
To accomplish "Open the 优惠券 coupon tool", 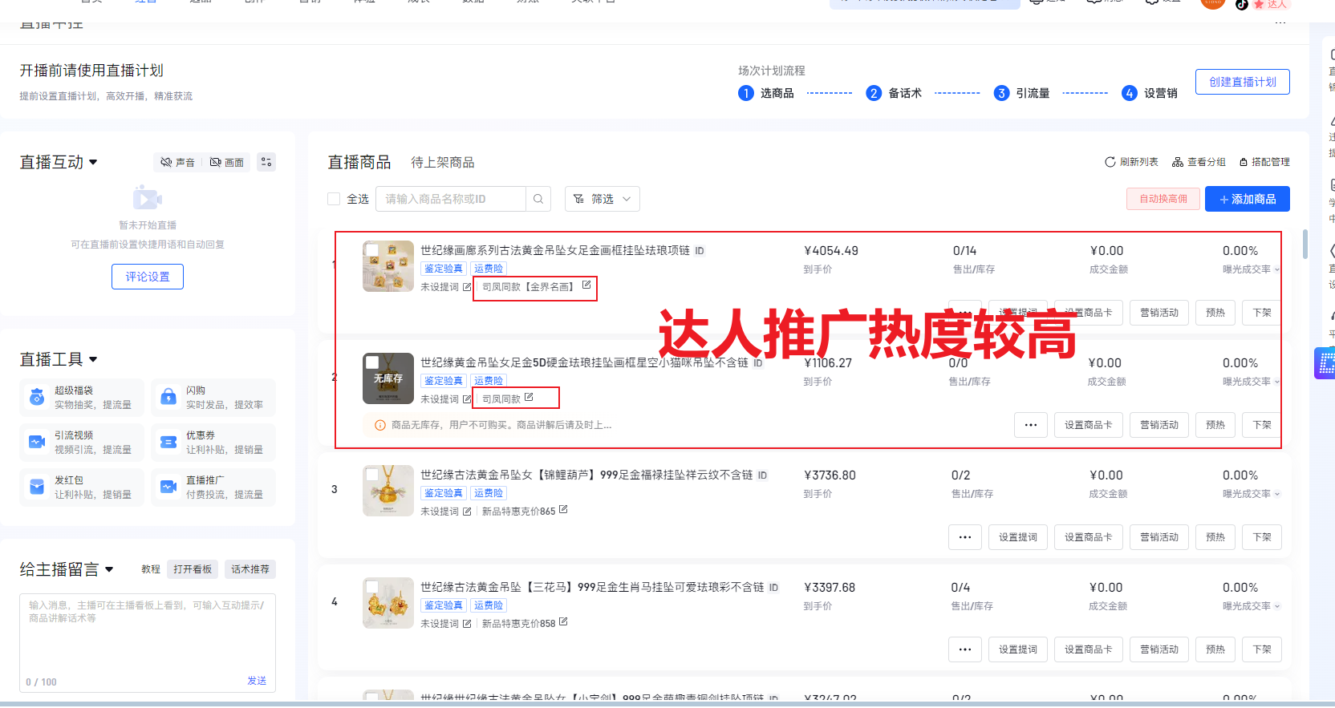I will [168, 442].
